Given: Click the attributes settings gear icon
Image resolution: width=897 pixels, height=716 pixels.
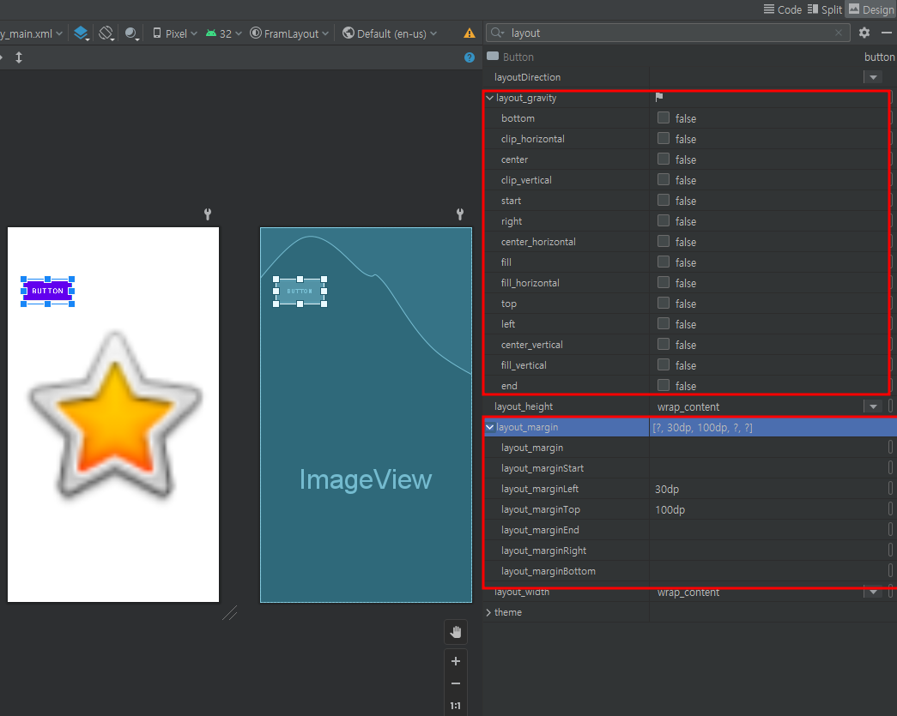Looking at the screenshot, I should pos(864,33).
